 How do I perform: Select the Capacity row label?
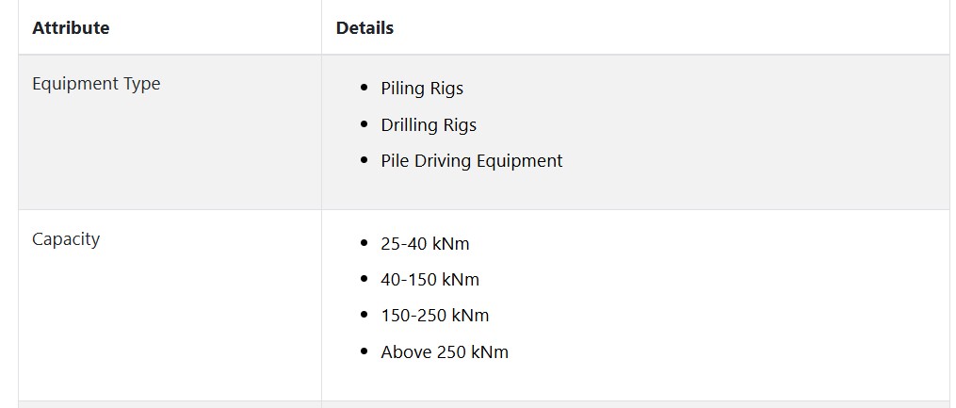click(x=66, y=239)
